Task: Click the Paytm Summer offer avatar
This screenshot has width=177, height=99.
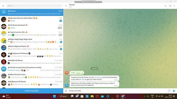Action: click(4, 34)
